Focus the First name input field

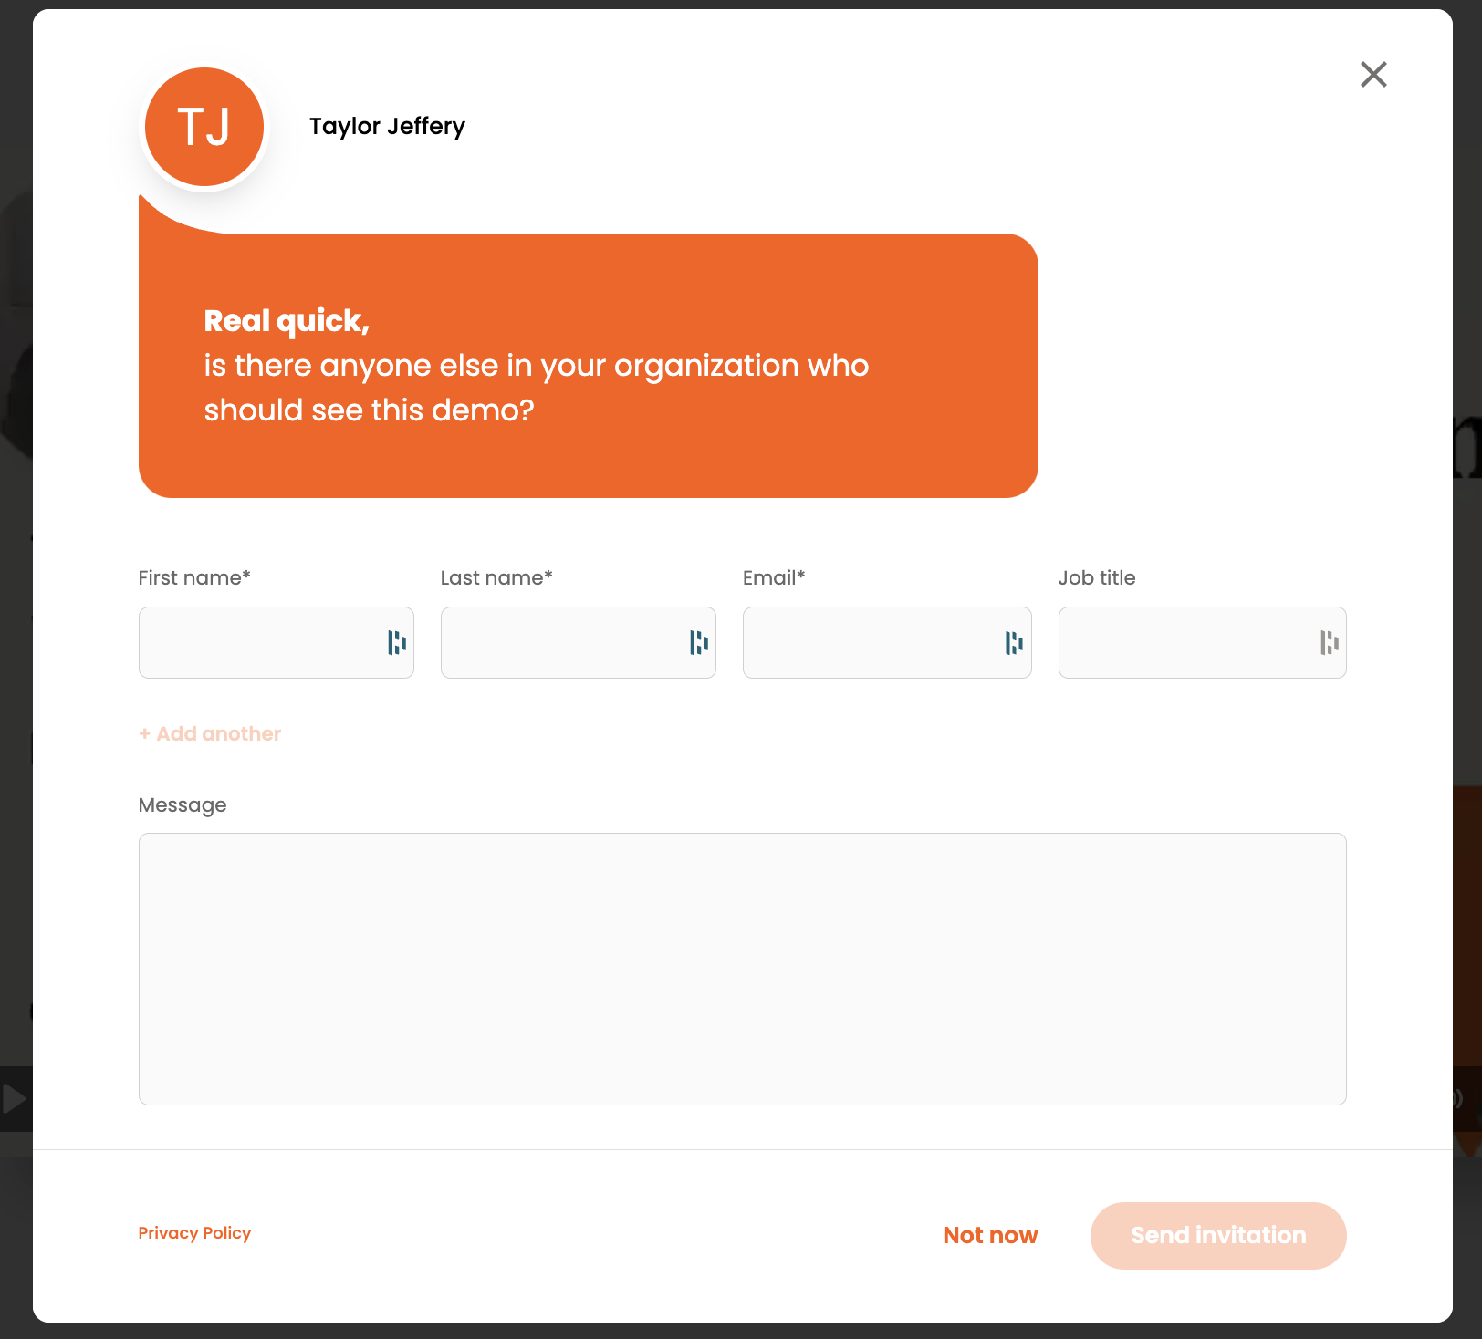[x=277, y=642]
